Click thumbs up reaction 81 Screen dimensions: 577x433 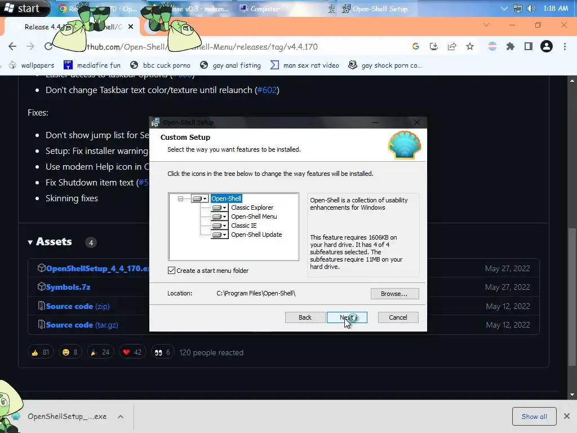(x=41, y=352)
